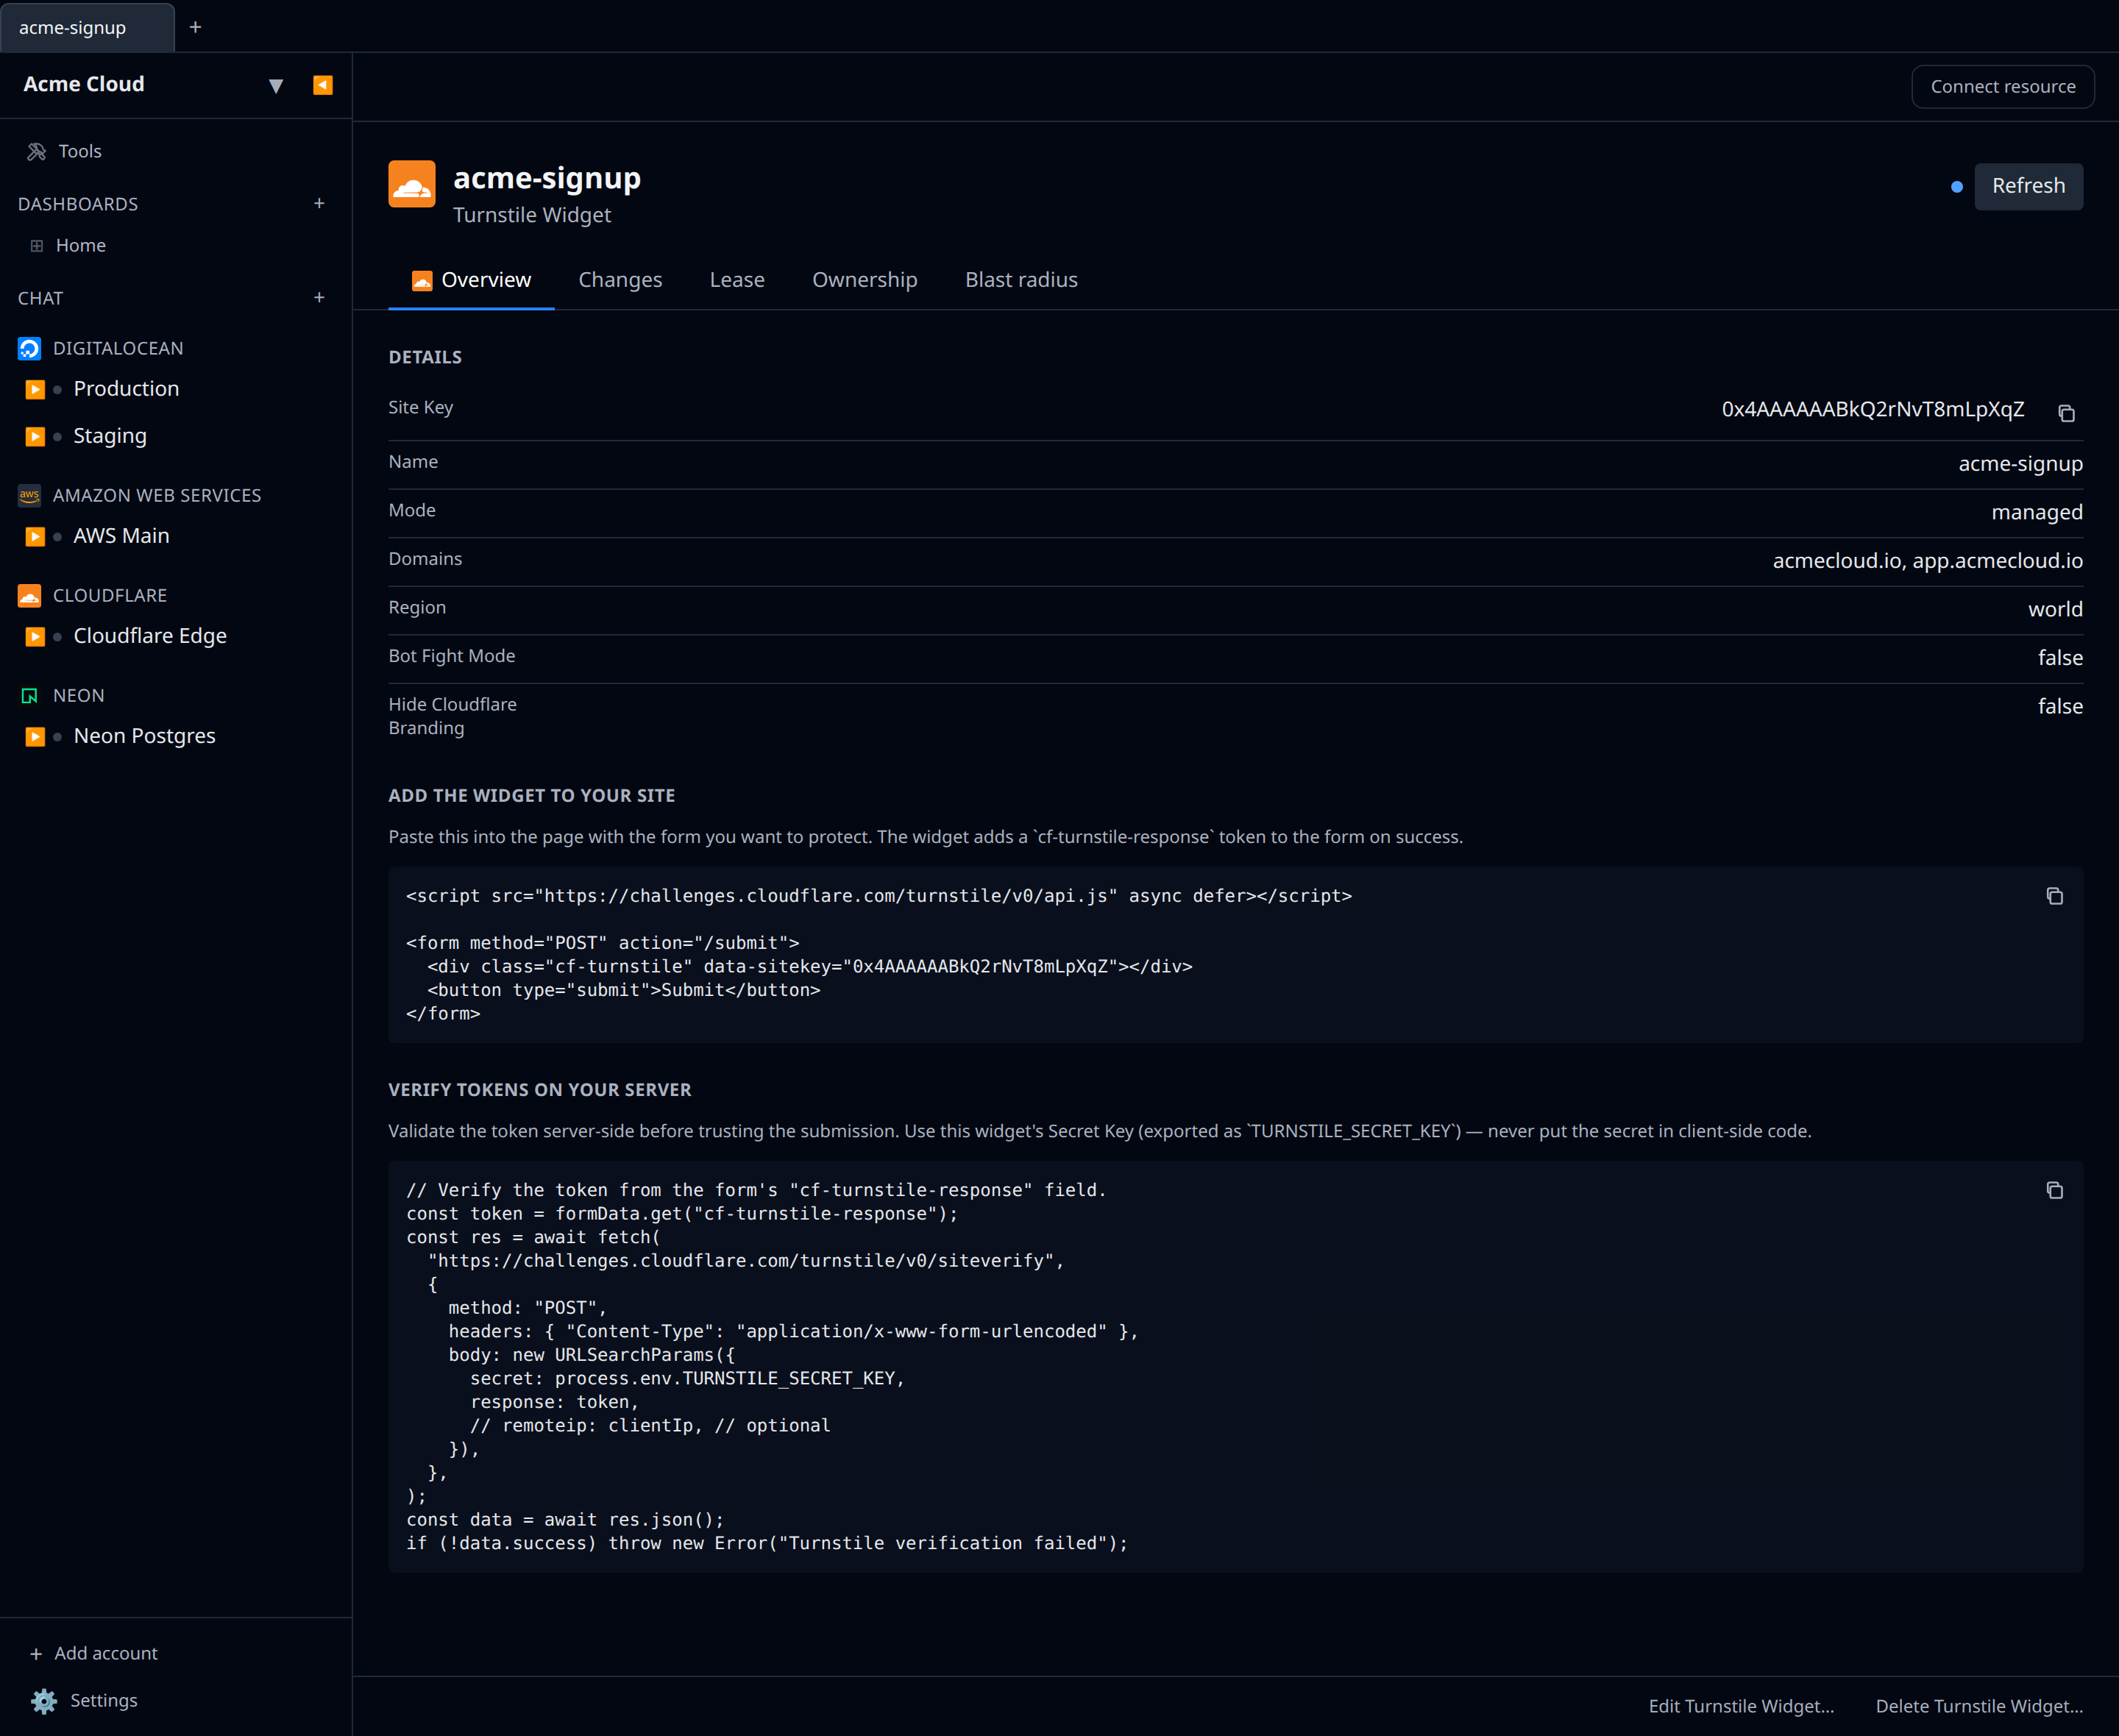Image resolution: width=2119 pixels, height=1736 pixels.
Task: Click the DASHBOARDS section header
Action: click(78, 204)
